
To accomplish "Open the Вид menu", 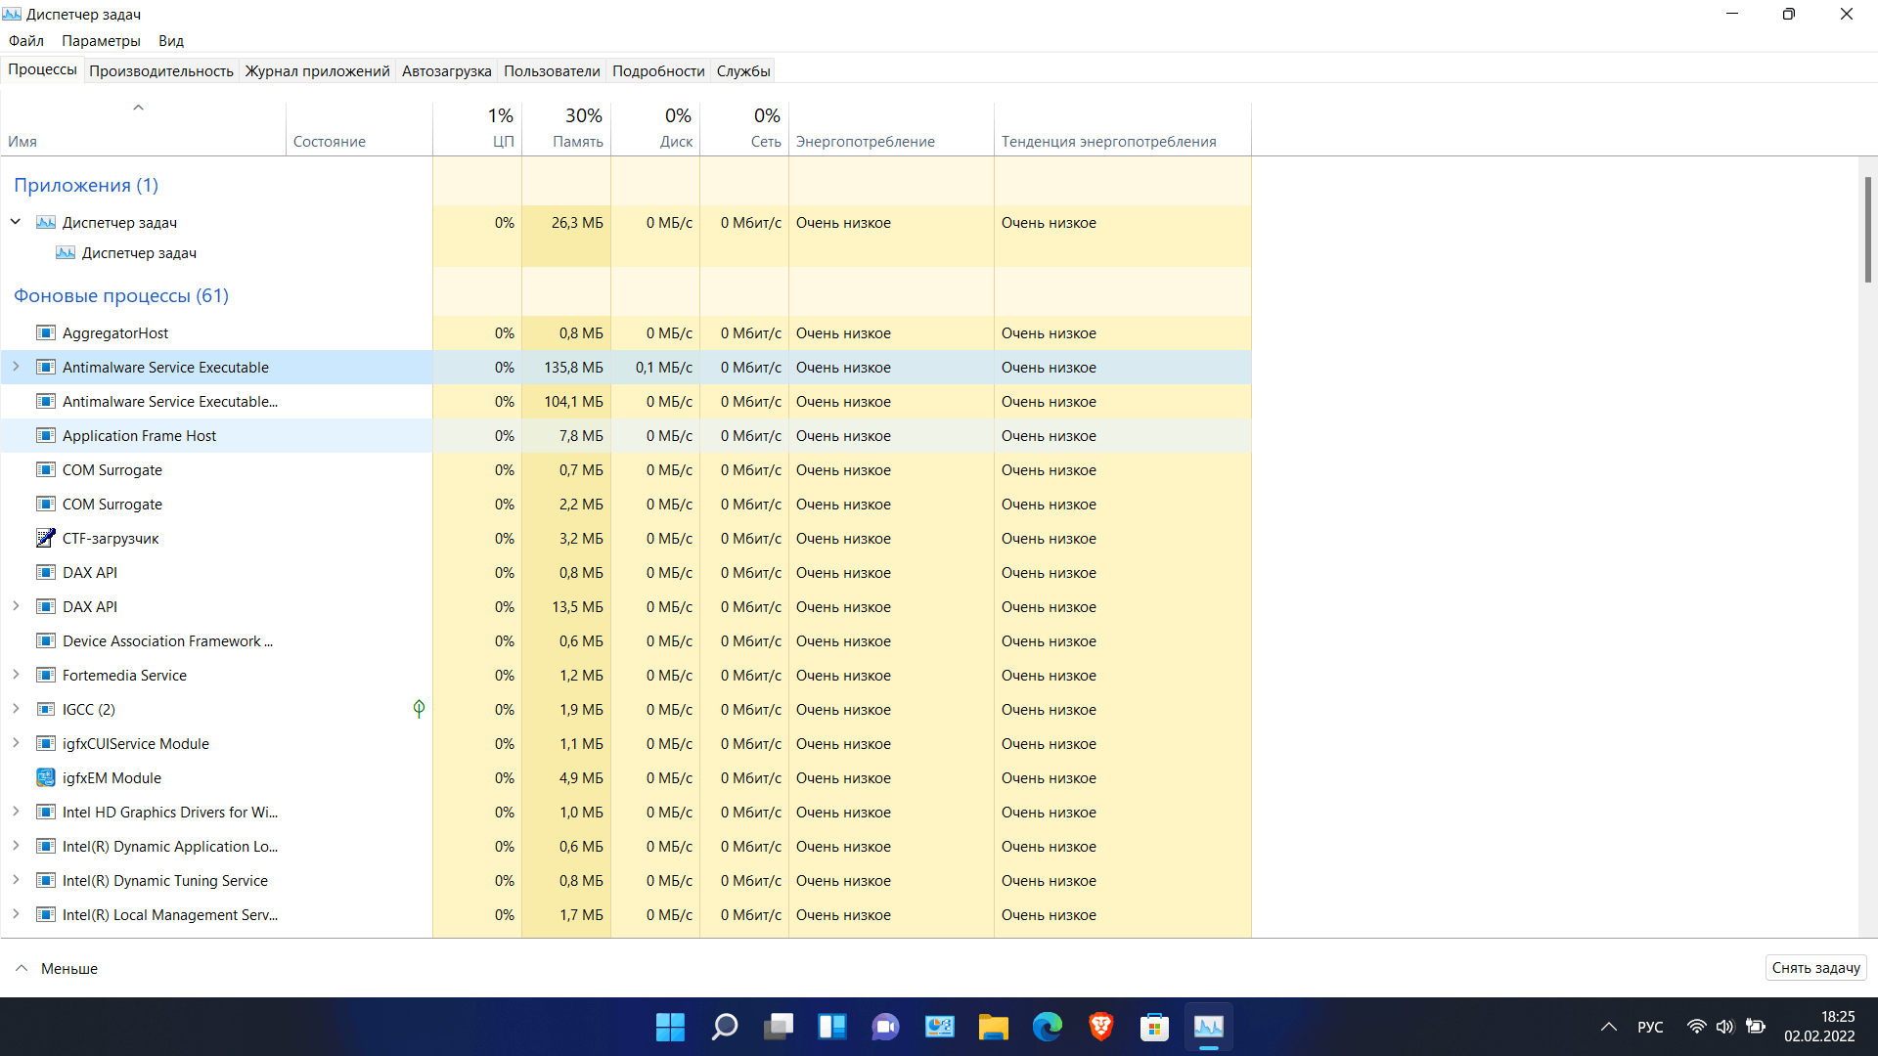I will 171,41.
